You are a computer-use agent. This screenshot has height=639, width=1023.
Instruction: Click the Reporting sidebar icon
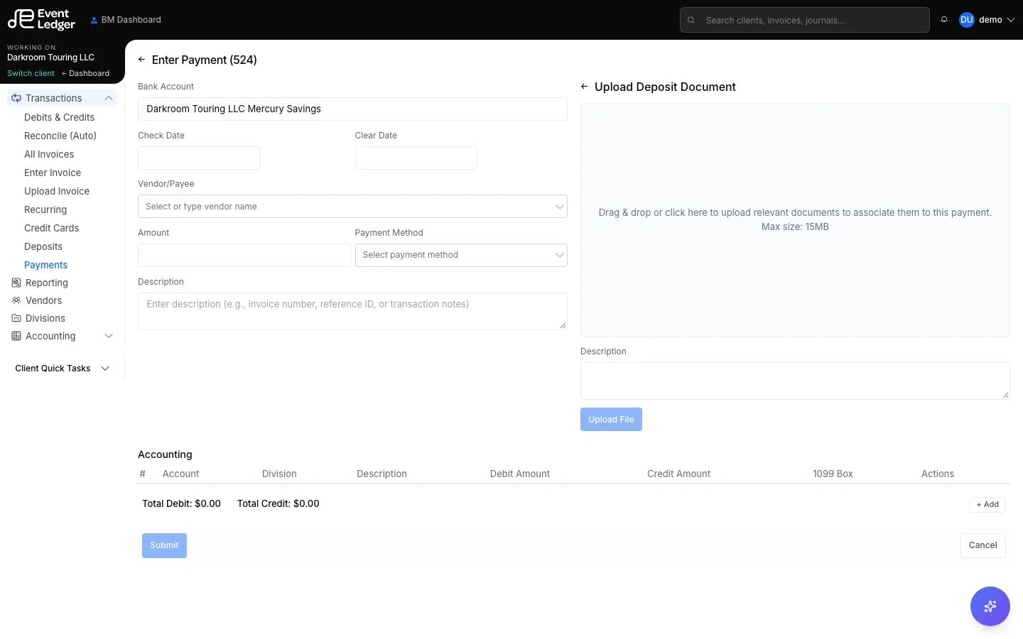(16, 283)
